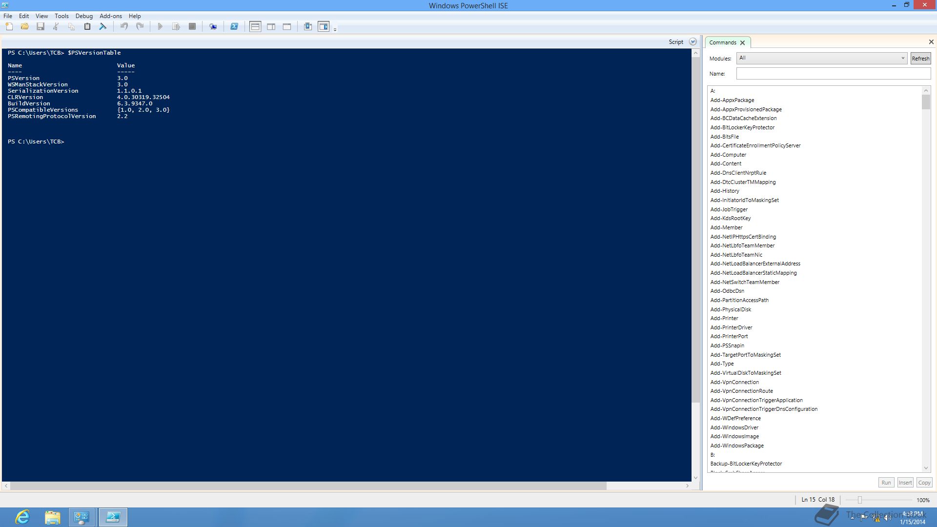Start PowerShell.exe with the blue console icon
Screen dimensions: 937x527
(234, 27)
